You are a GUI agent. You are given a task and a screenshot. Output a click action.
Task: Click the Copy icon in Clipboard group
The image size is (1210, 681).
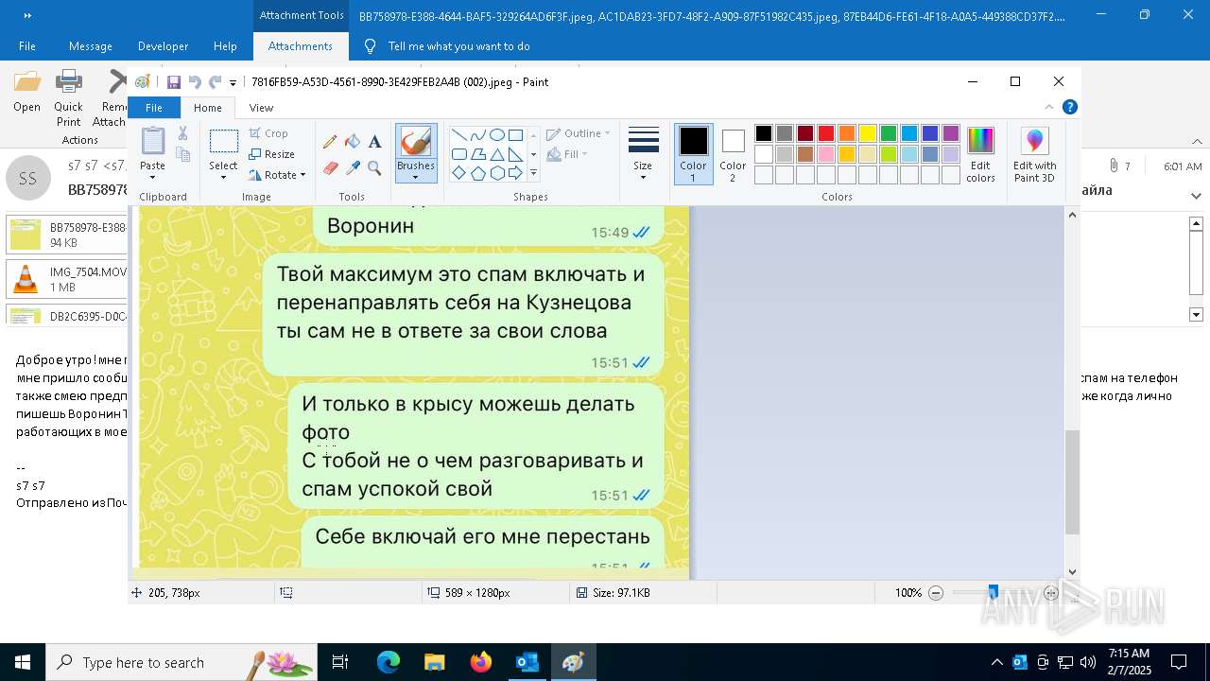(x=183, y=154)
